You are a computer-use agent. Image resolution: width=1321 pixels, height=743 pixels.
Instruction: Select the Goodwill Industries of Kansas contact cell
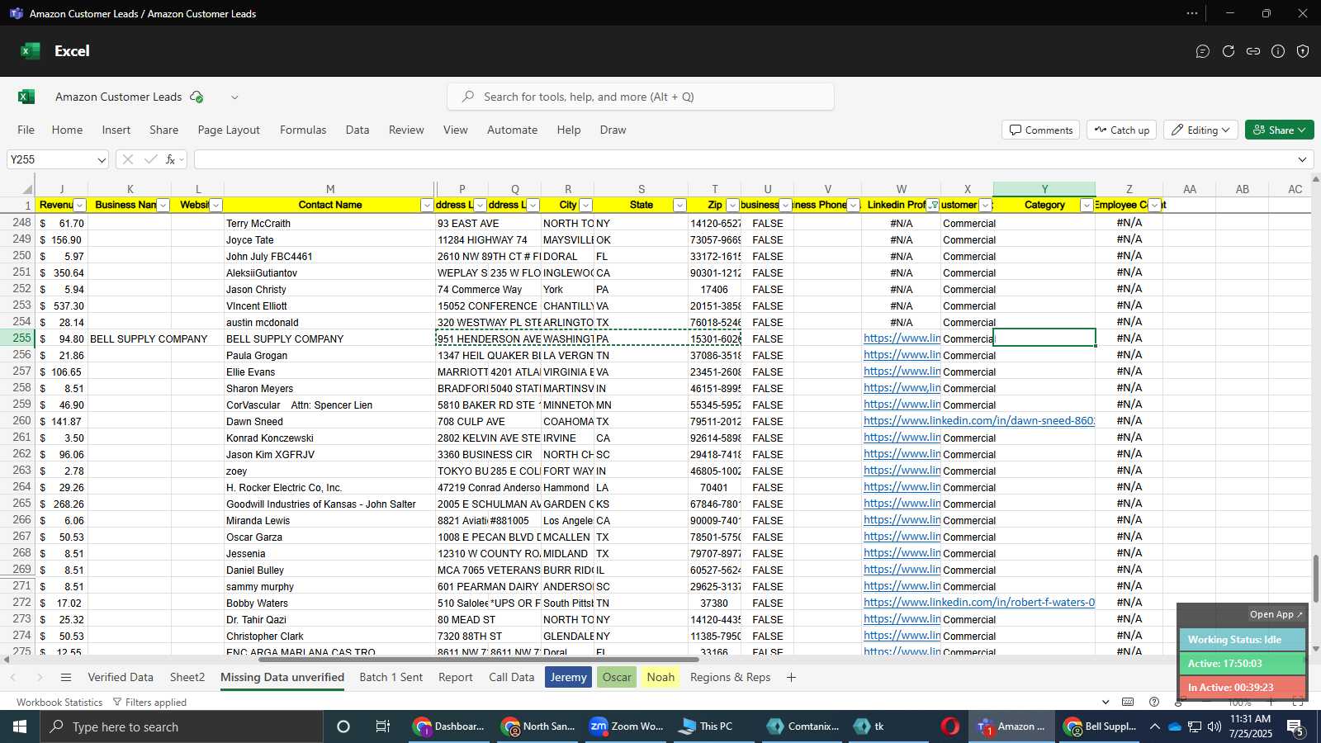tap(329, 504)
